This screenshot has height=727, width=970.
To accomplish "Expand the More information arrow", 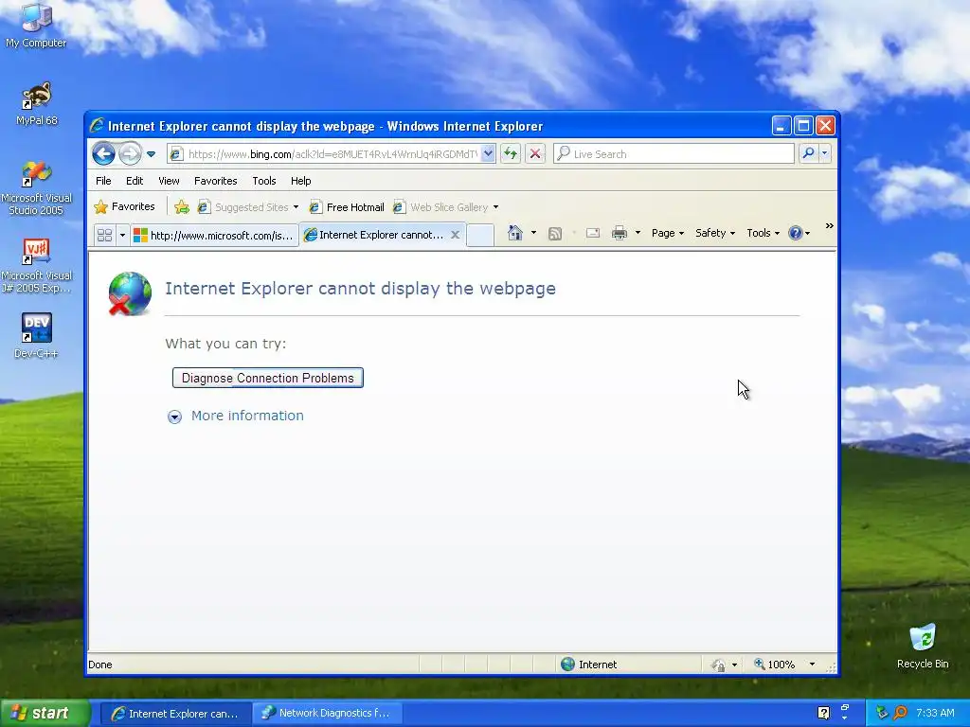I will pos(174,417).
